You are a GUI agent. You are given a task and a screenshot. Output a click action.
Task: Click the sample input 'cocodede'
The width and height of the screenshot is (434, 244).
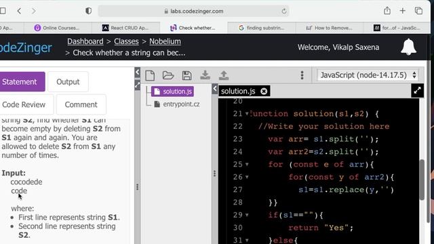click(26, 182)
